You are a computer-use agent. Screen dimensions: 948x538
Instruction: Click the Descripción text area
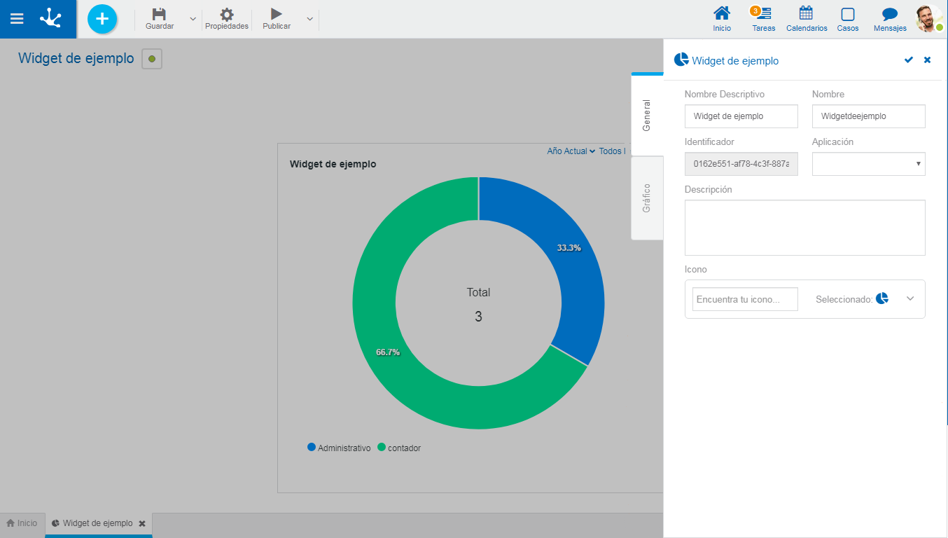[x=805, y=228]
